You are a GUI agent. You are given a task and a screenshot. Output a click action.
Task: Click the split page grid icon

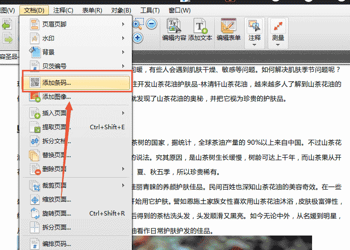coord(34,228)
